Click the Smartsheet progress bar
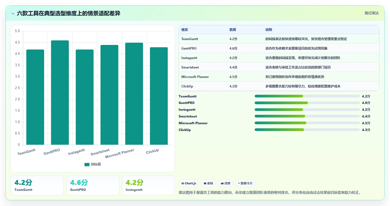This screenshot has width=390, height=206. point(307,116)
